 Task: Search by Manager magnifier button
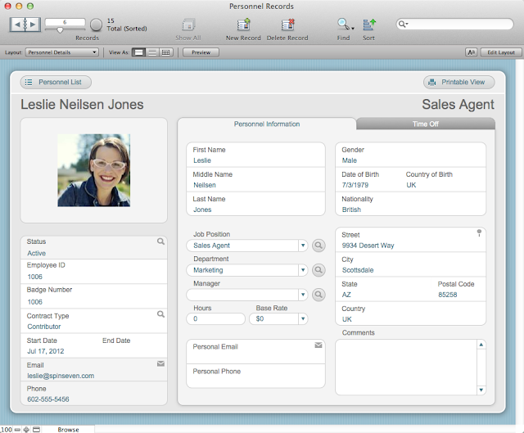point(318,295)
